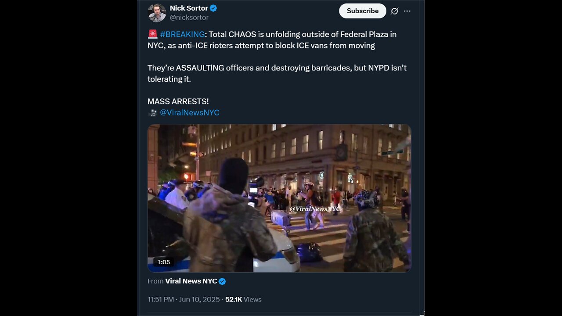
Task: Follow the @ViralNewsNYC mention in the post
Action: [x=189, y=113]
